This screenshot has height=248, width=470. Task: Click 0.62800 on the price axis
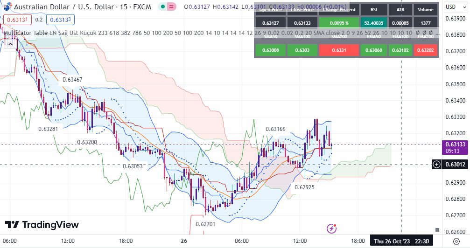(x=456, y=199)
